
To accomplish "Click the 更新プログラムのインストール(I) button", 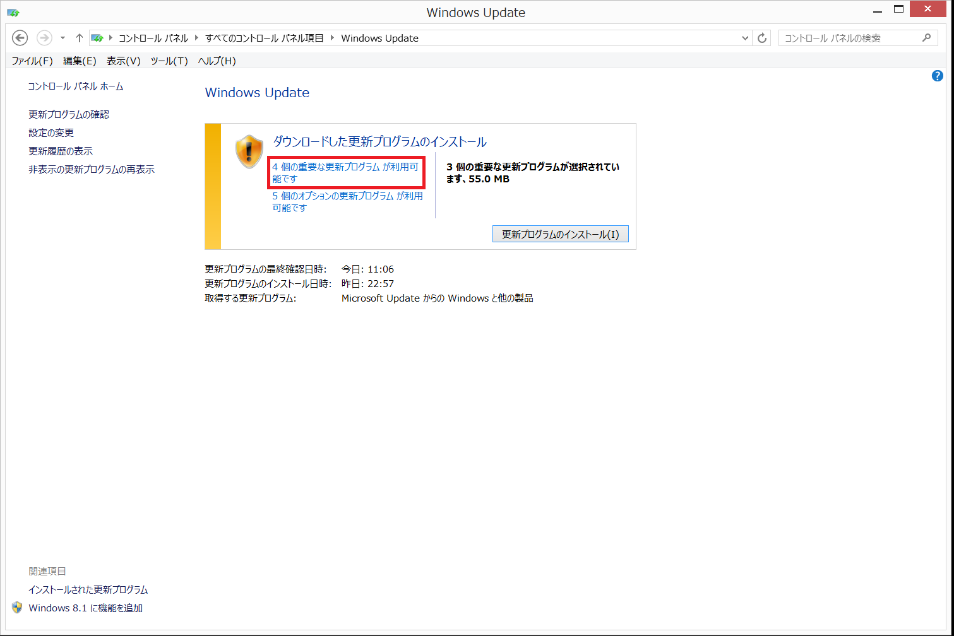I will coord(560,234).
